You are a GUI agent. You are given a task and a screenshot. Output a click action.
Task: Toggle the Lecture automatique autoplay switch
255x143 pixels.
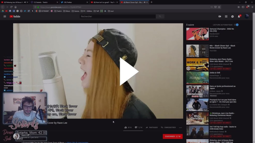click(236, 25)
